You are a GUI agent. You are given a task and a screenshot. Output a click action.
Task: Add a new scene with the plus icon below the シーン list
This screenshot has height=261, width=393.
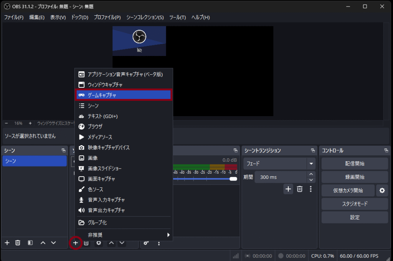(x=7, y=243)
